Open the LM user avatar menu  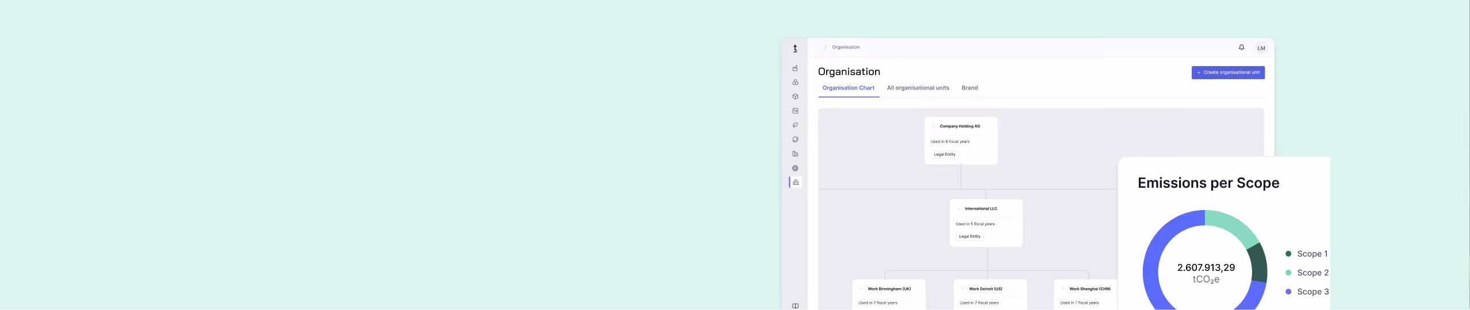click(1261, 48)
